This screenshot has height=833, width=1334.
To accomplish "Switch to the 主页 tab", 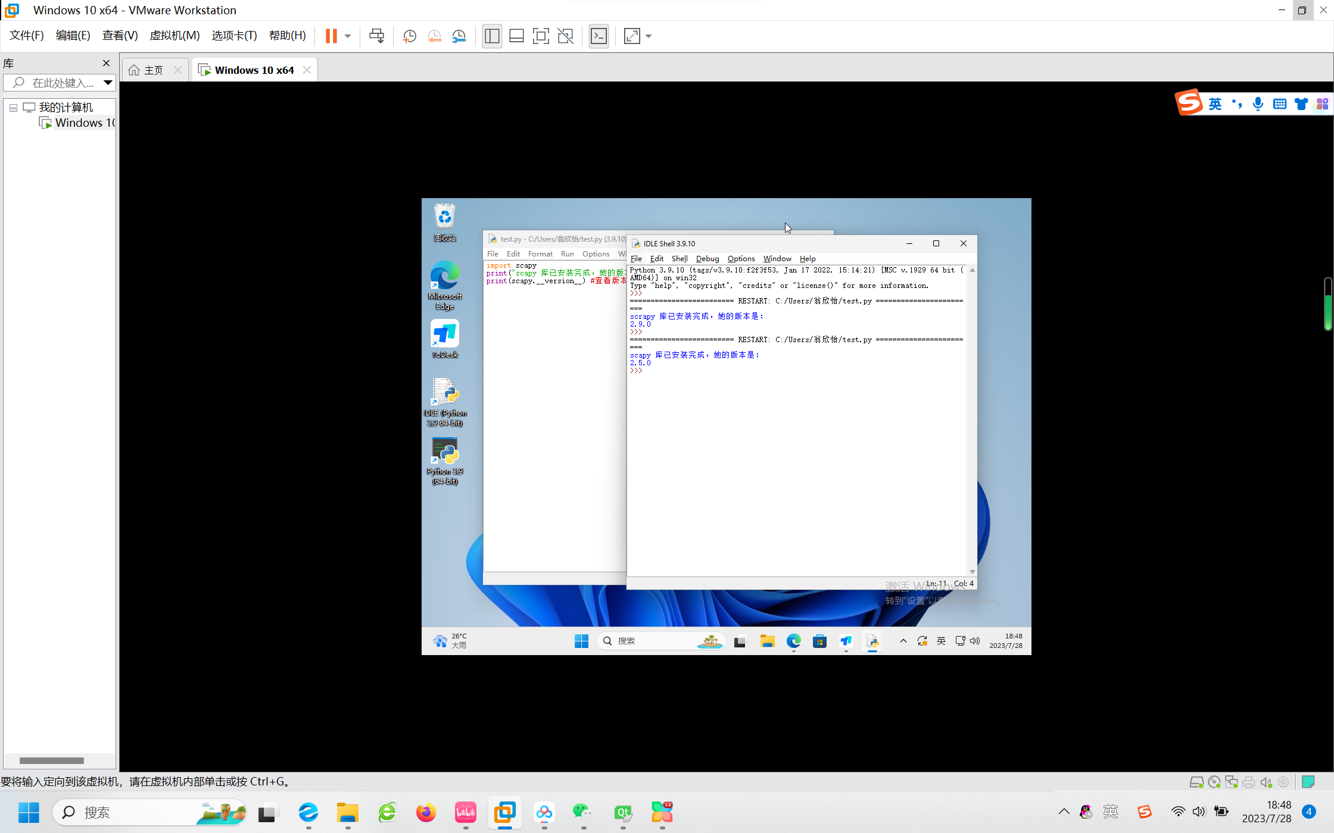I will point(153,70).
